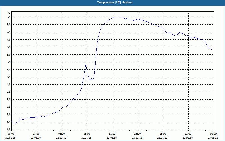The height and width of the screenshot is (141, 225).
Task: Click the 2,0 y-axis label
Action: coord(9,114)
